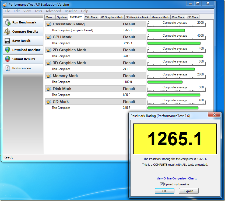Click the CPU Mark result value 3595.3

127,43
